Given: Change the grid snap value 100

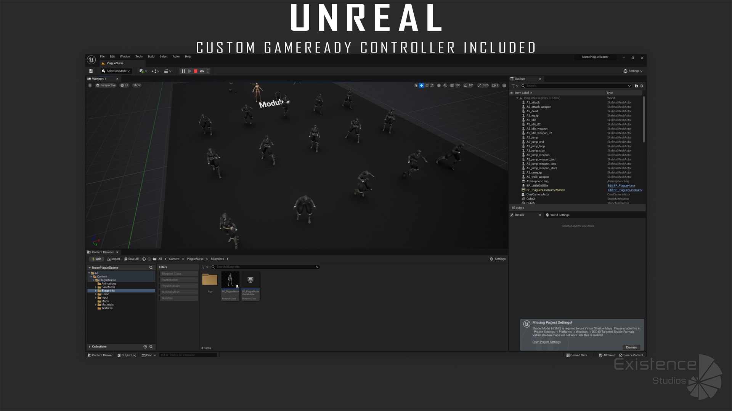Looking at the screenshot, I should click(458, 86).
